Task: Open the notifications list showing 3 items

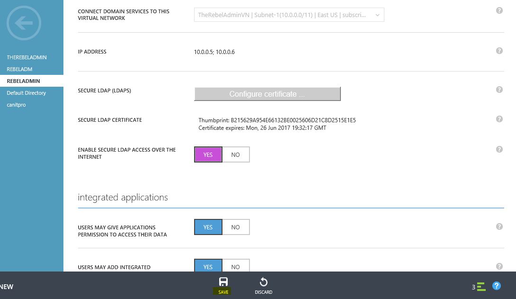Action: tap(479, 287)
